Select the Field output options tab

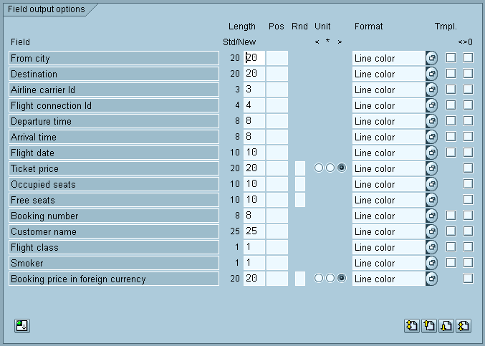46,10
